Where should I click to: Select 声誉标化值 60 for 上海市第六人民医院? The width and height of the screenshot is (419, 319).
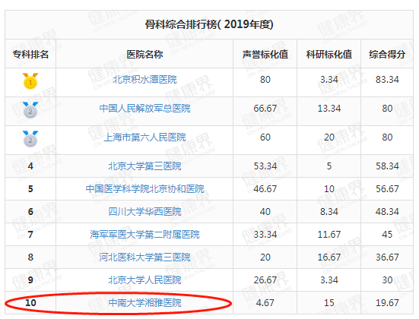[x=265, y=137]
